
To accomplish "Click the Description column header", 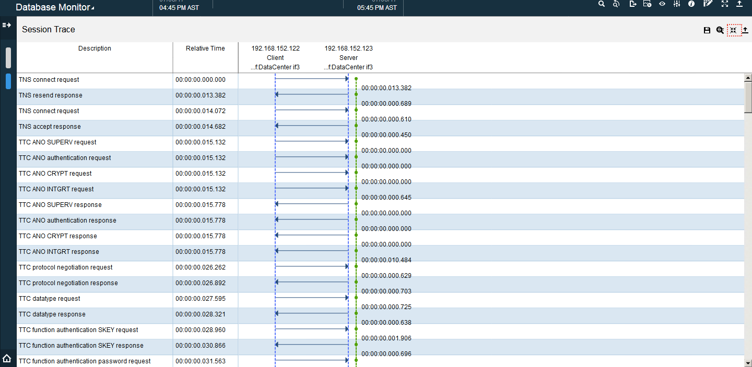I will pos(95,48).
